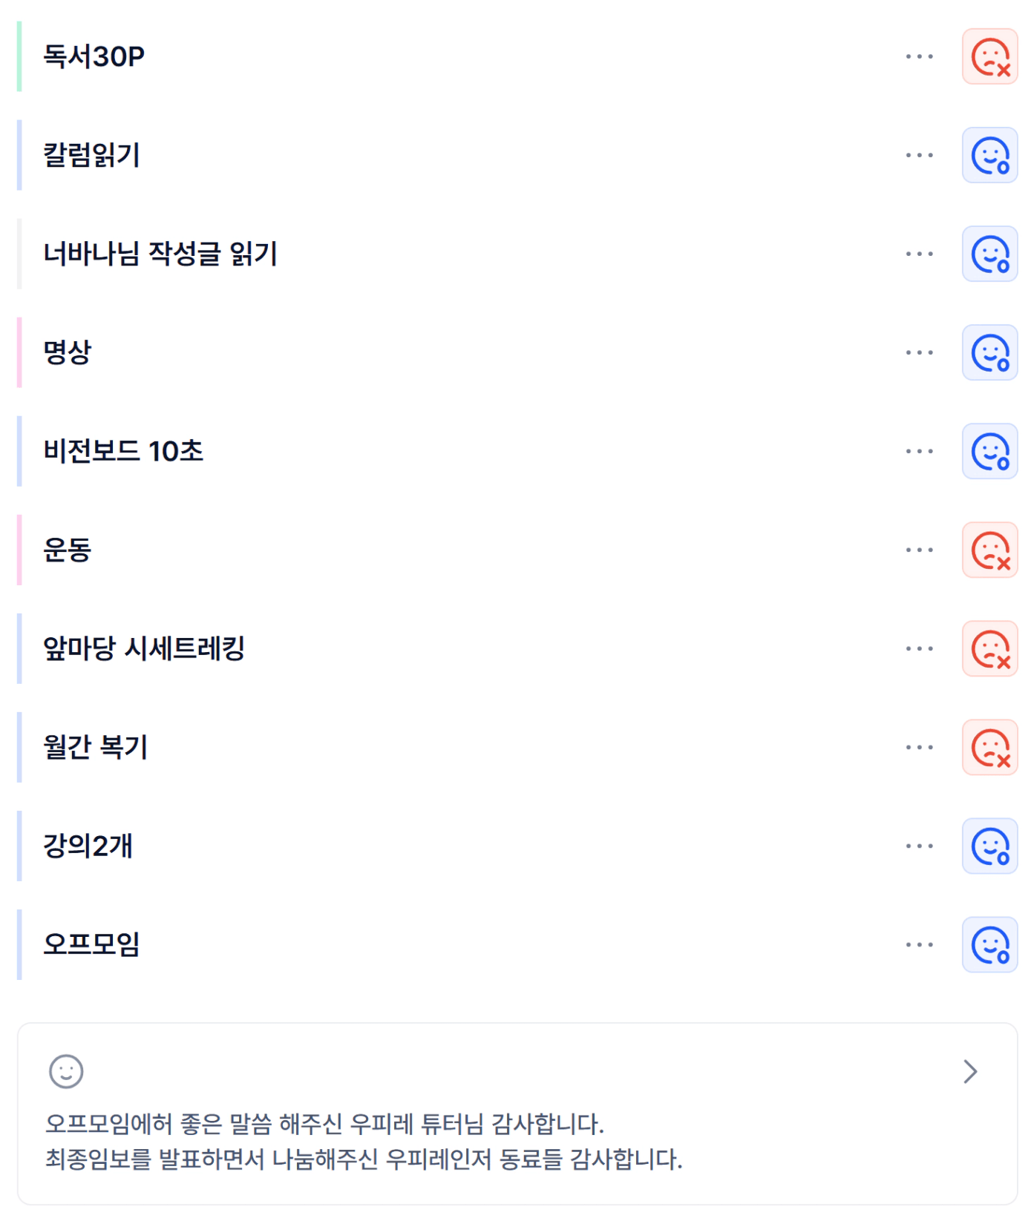
Task: Toggle the 칼럼읽기 smiley status
Action: click(989, 156)
